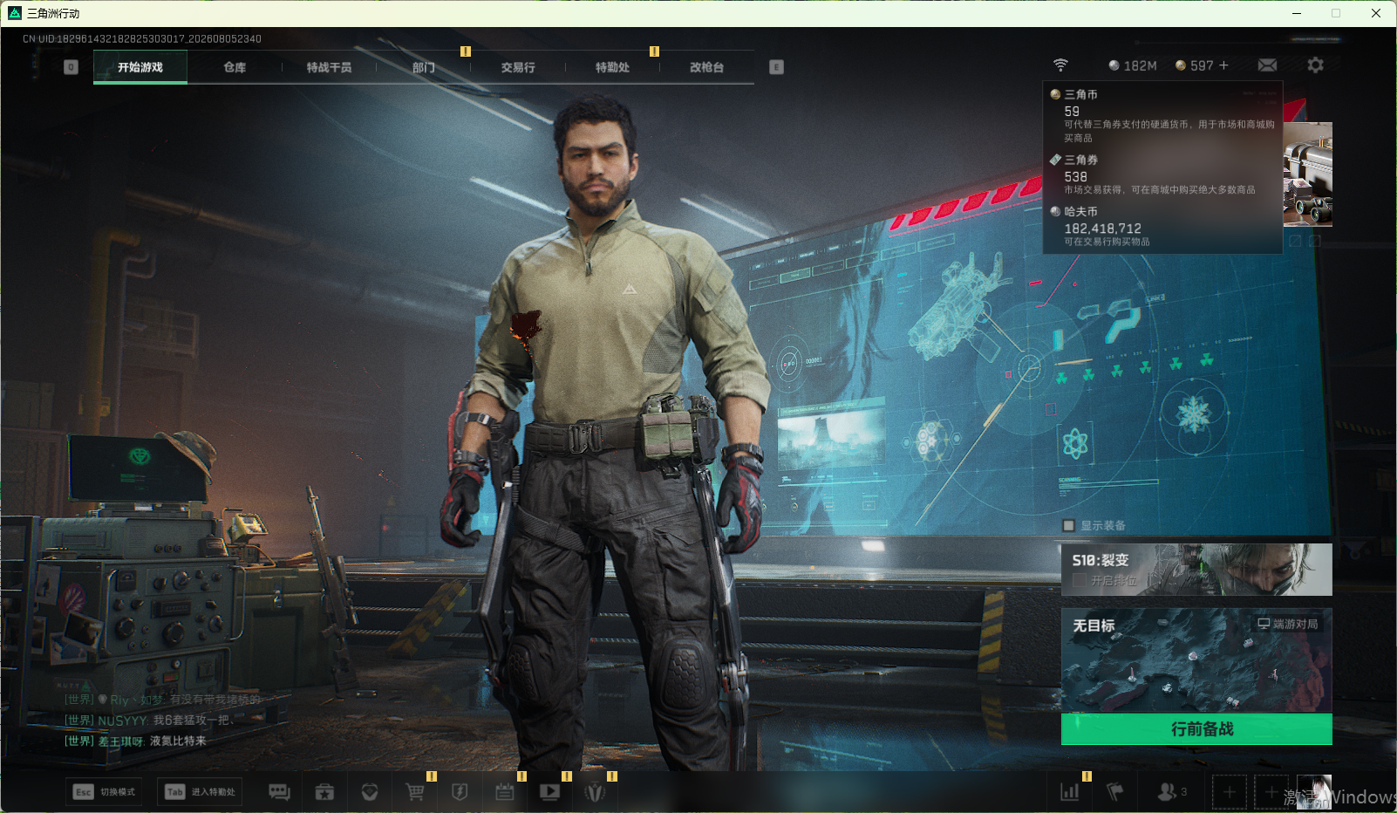Image resolution: width=1397 pixels, height=813 pixels.
Task: Open the laurel emblem icon
Action: tap(596, 792)
